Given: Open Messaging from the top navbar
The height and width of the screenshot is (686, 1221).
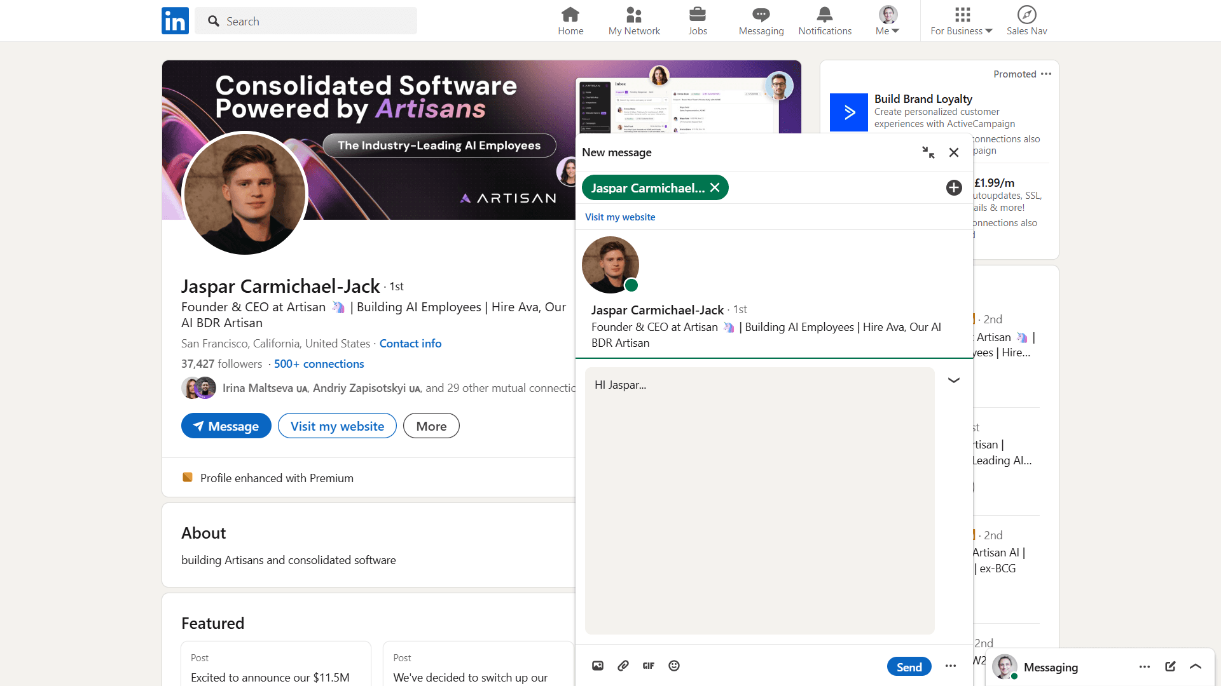Looking at the screenshot, I should pyautogui.click(x=760, y=20).
